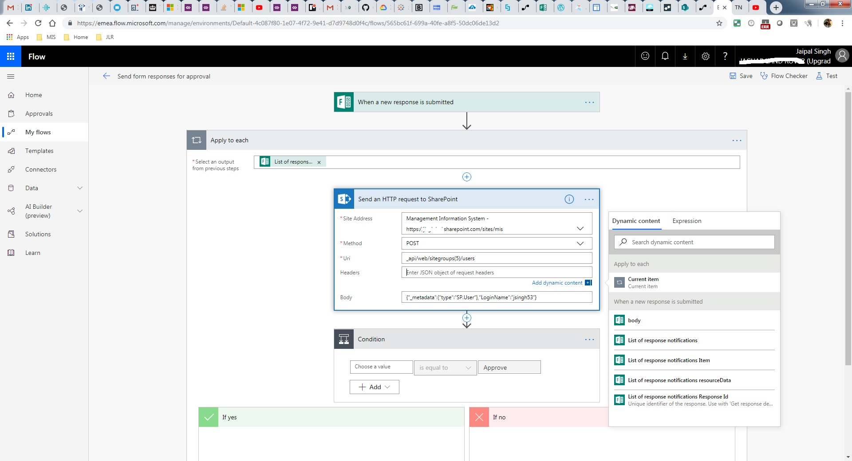This screenshot has height=461, width=852.
Task: Open a new Chrome tab
Action: tap(776, 8)
